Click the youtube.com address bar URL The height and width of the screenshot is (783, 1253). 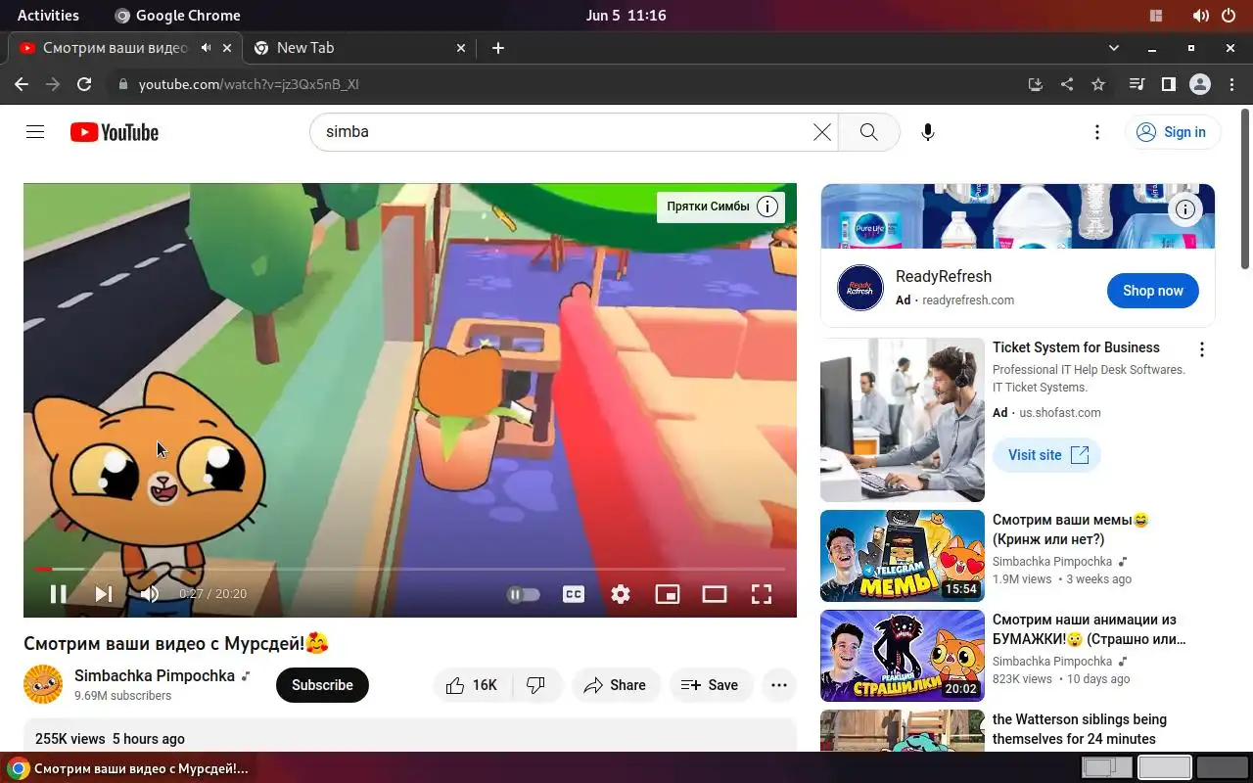coord(249,85)
